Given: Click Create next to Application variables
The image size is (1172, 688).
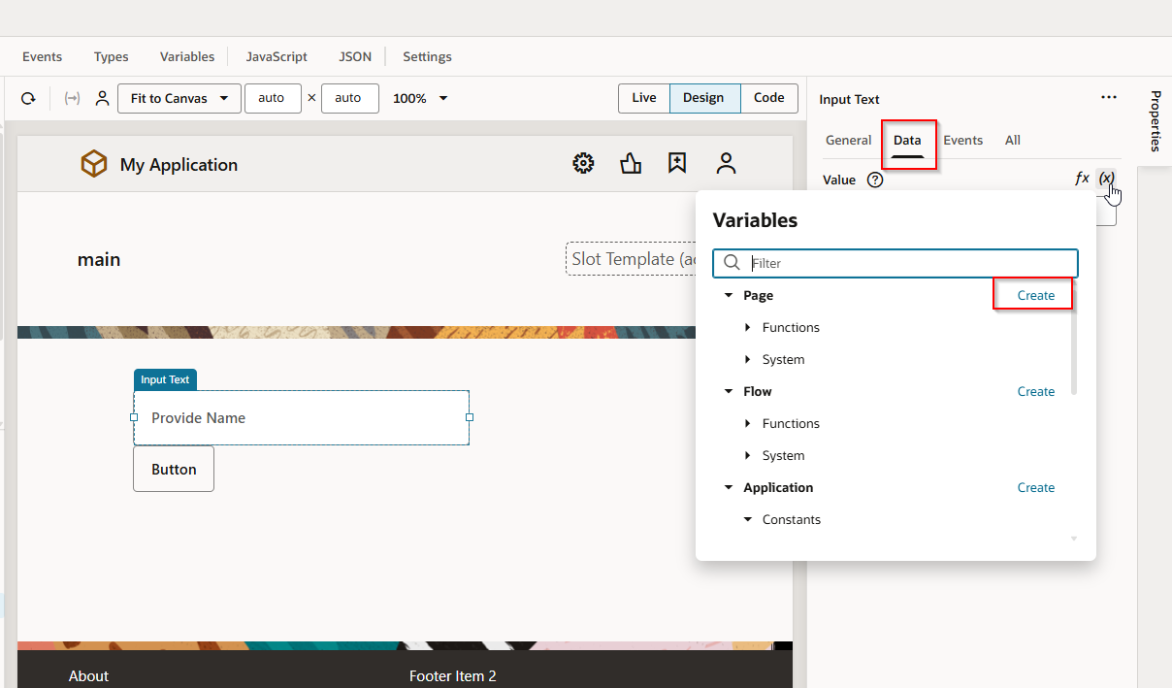Looking at the screenshot, I should pyautogui.click(x=1035, y=487).
